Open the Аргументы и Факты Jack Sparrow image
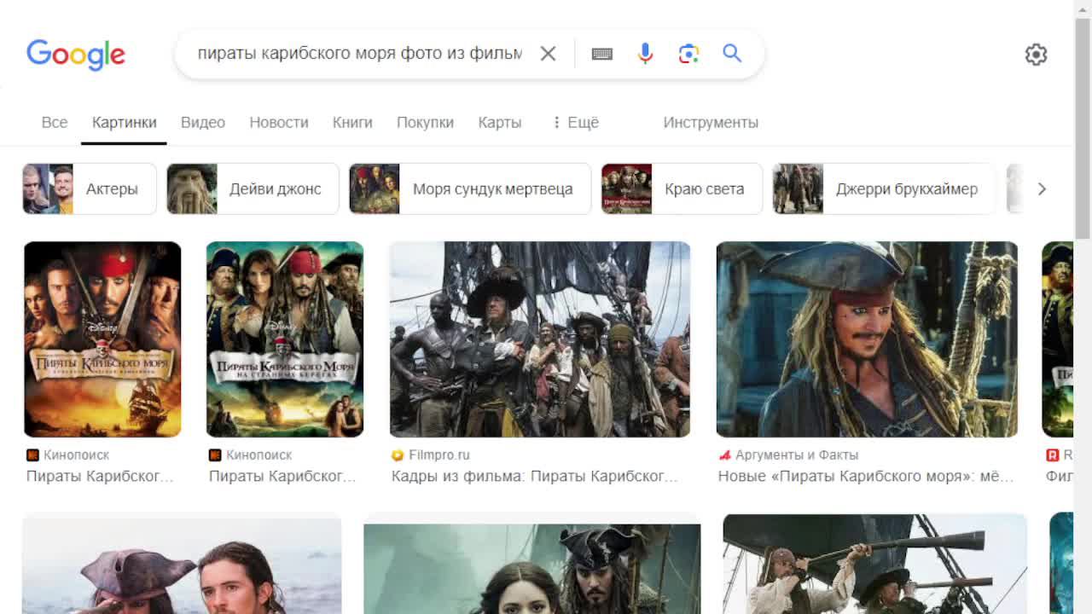This screenshot has width=1092, height=614. [867, 339]
